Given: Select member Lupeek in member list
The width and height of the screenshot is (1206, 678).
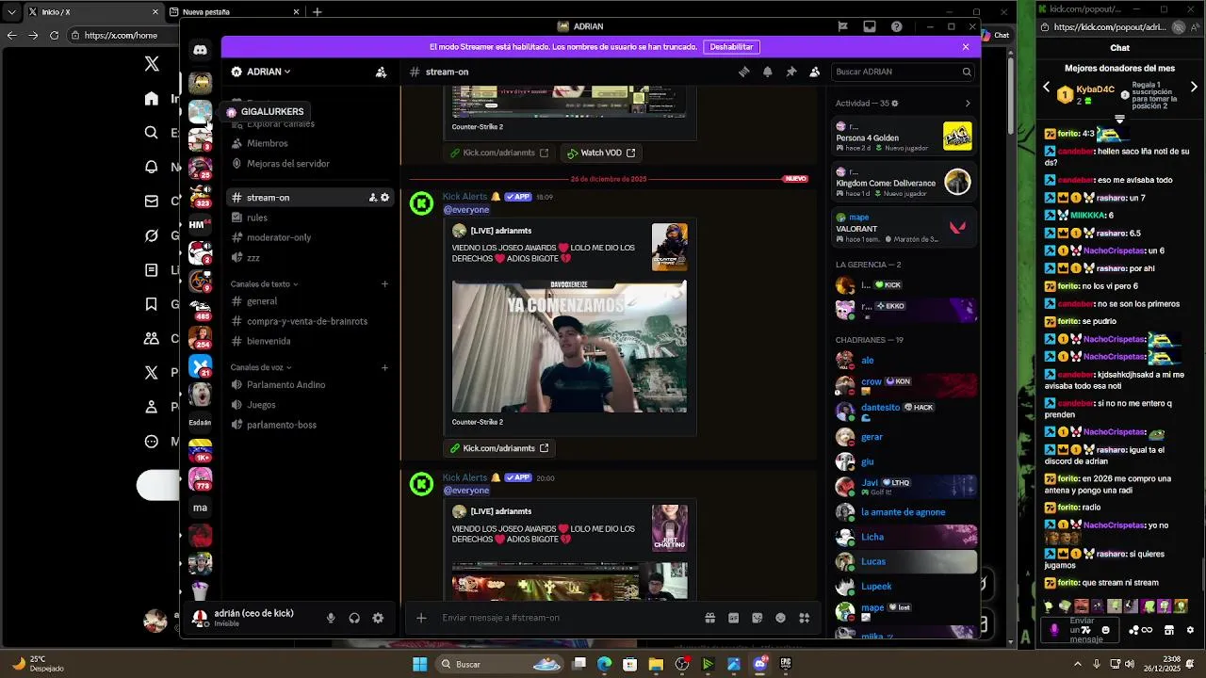Looking at the screenshot, I should coord(904,586).
